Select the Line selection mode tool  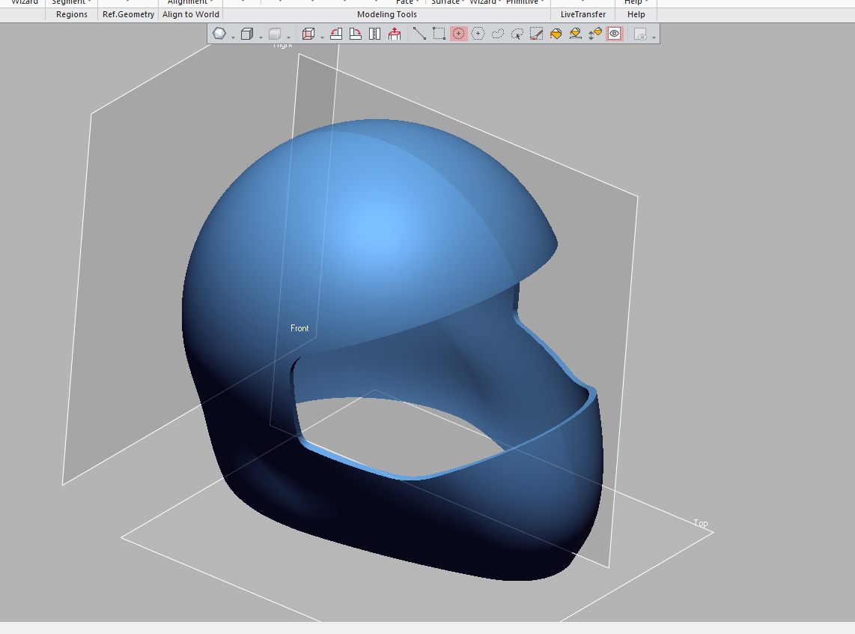pos(419,34)
